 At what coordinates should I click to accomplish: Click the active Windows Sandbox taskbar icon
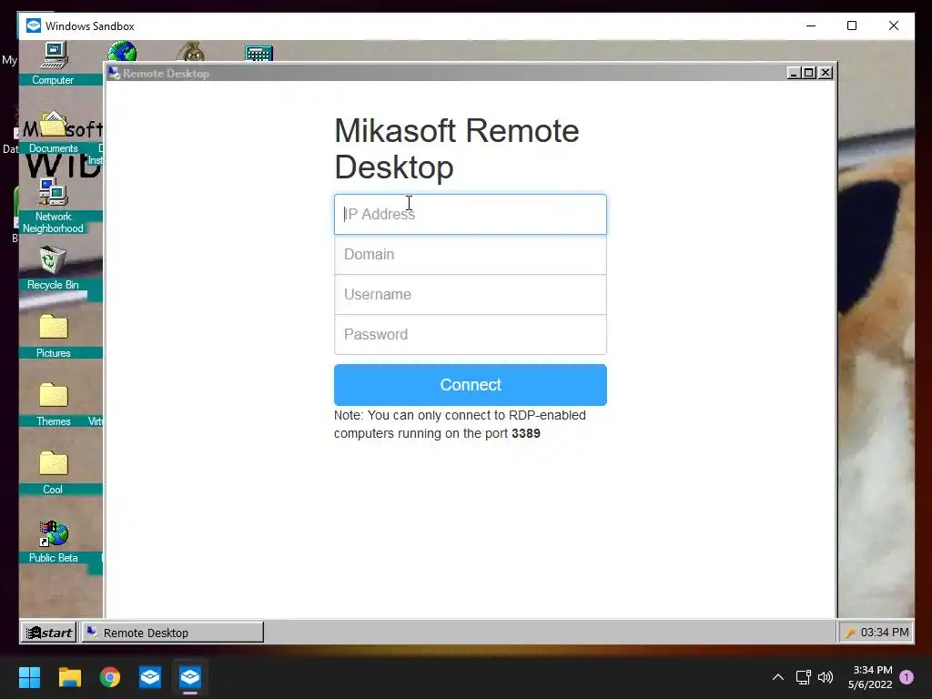pyautogui.click(x=190, y=677)
